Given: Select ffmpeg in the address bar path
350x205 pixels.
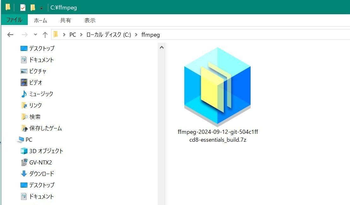Looking at the screenshot, I should click(x=151, y=35).
